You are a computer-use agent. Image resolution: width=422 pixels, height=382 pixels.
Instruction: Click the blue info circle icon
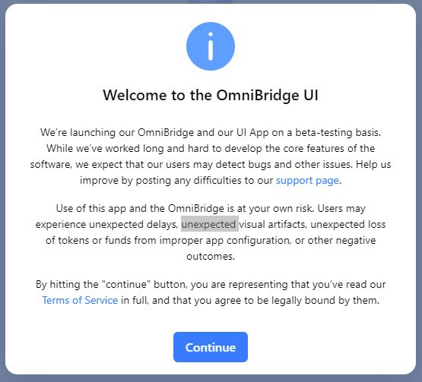coord(211,46)
